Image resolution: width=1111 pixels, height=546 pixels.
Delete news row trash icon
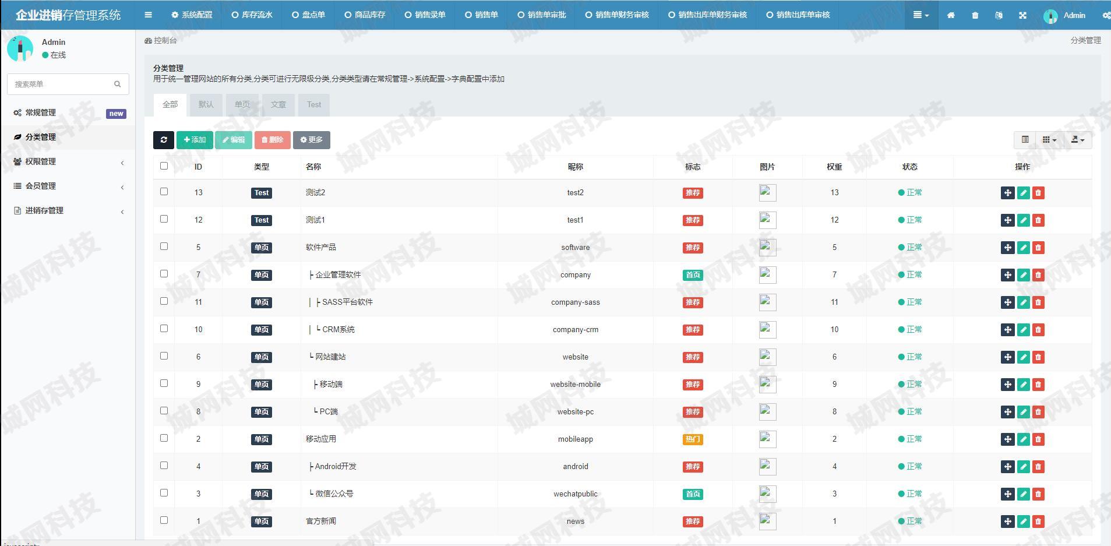click(x=1038, y=522)
